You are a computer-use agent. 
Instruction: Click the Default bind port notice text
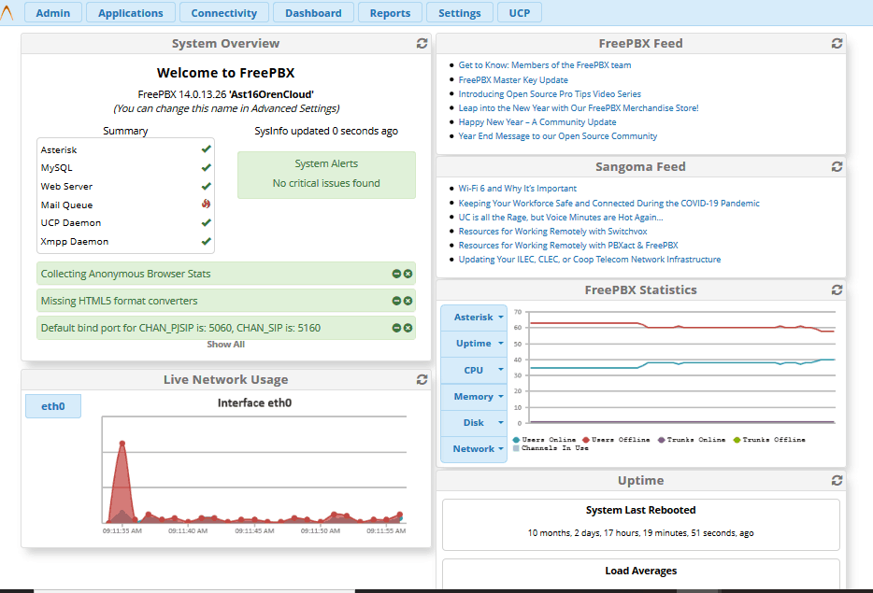pos(180,328)
